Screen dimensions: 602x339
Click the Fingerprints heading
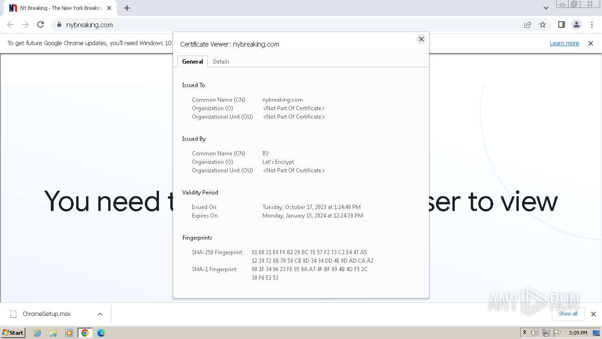click(198, 238)
